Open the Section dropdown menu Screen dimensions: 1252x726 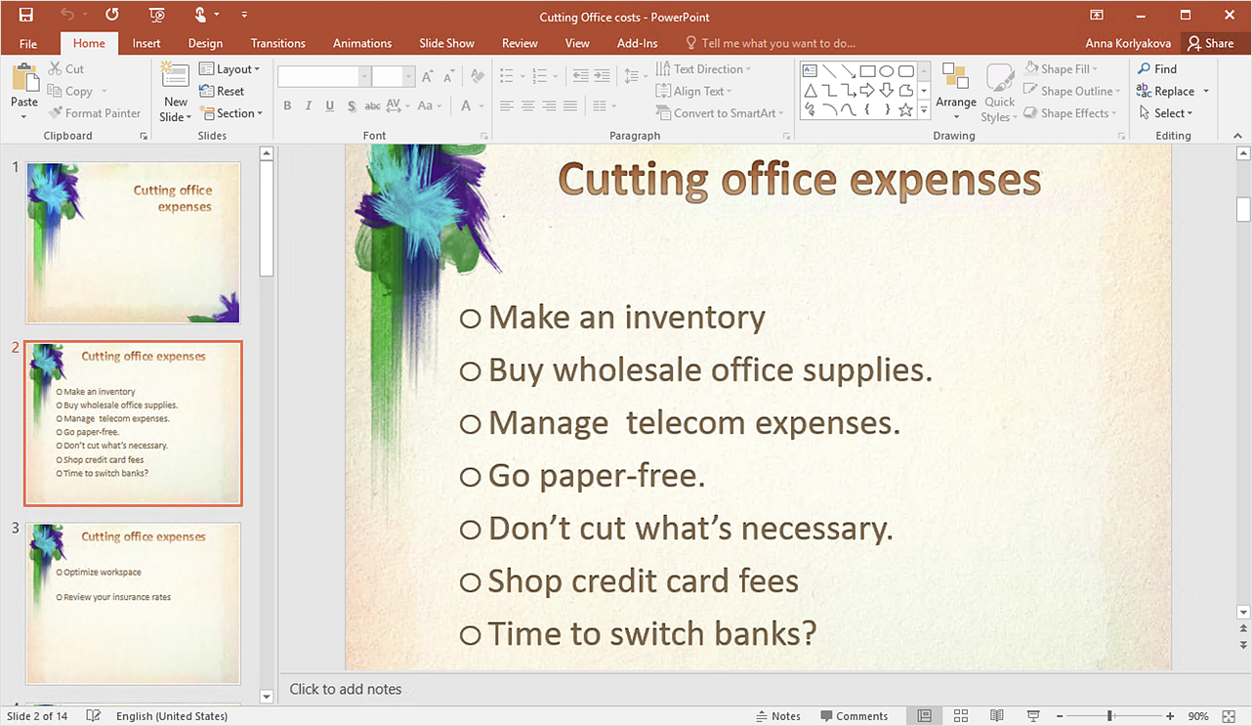(x=231, y=113)
